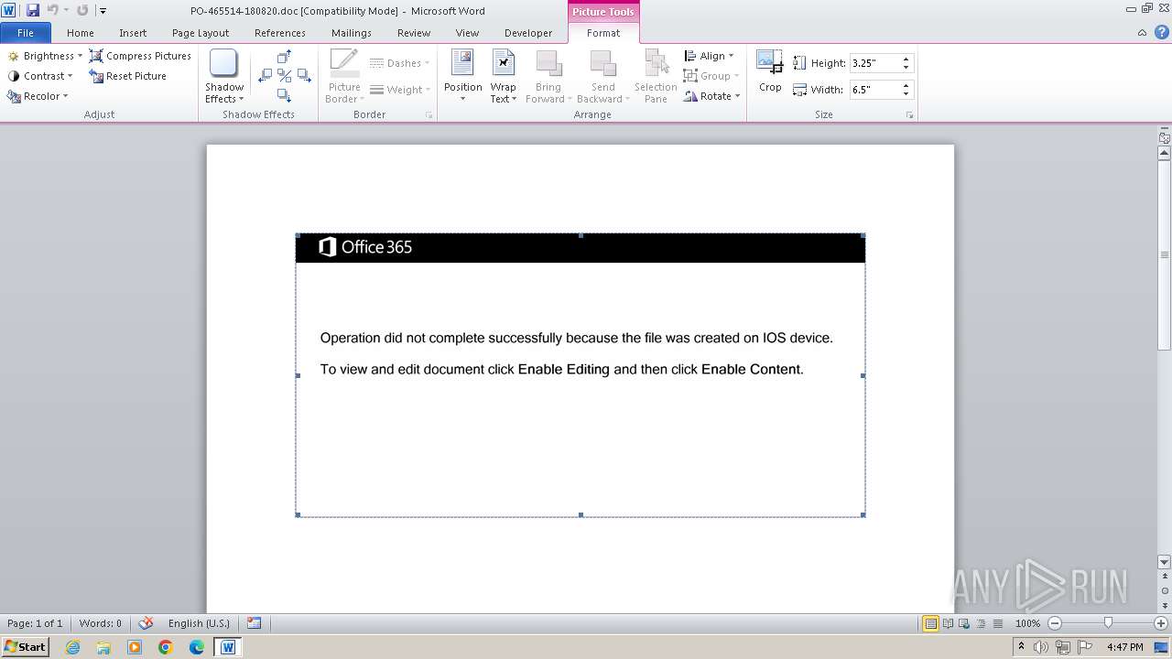Open the Rotate dropdown
Screen dimensions: 1172x659
coord(711,96)
